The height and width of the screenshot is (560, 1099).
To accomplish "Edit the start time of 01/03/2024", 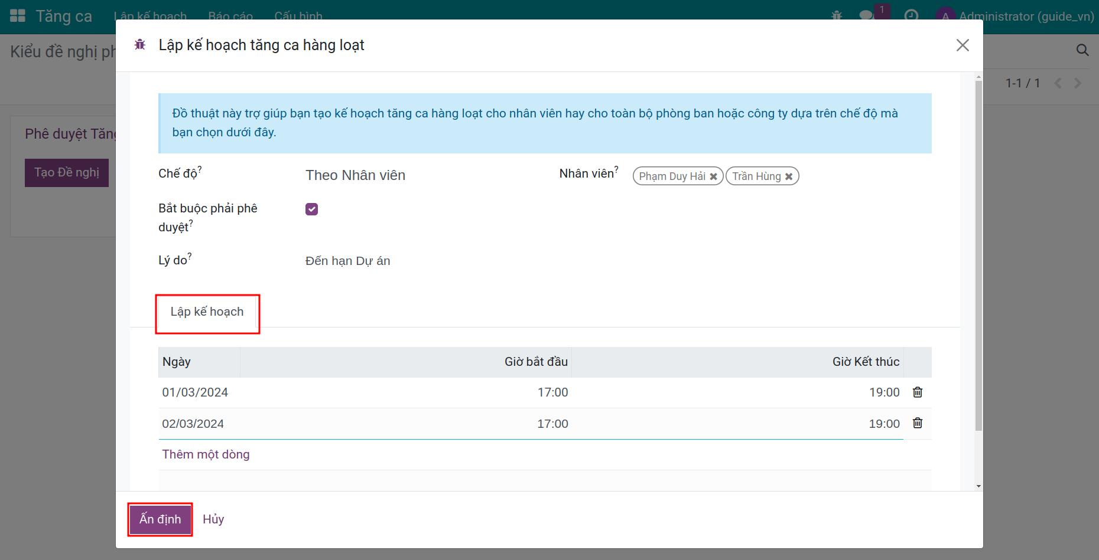I will [552, 392].
